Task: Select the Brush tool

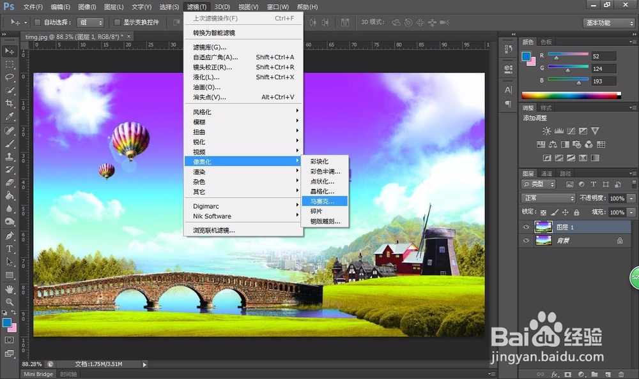Action: pos(9,144)
